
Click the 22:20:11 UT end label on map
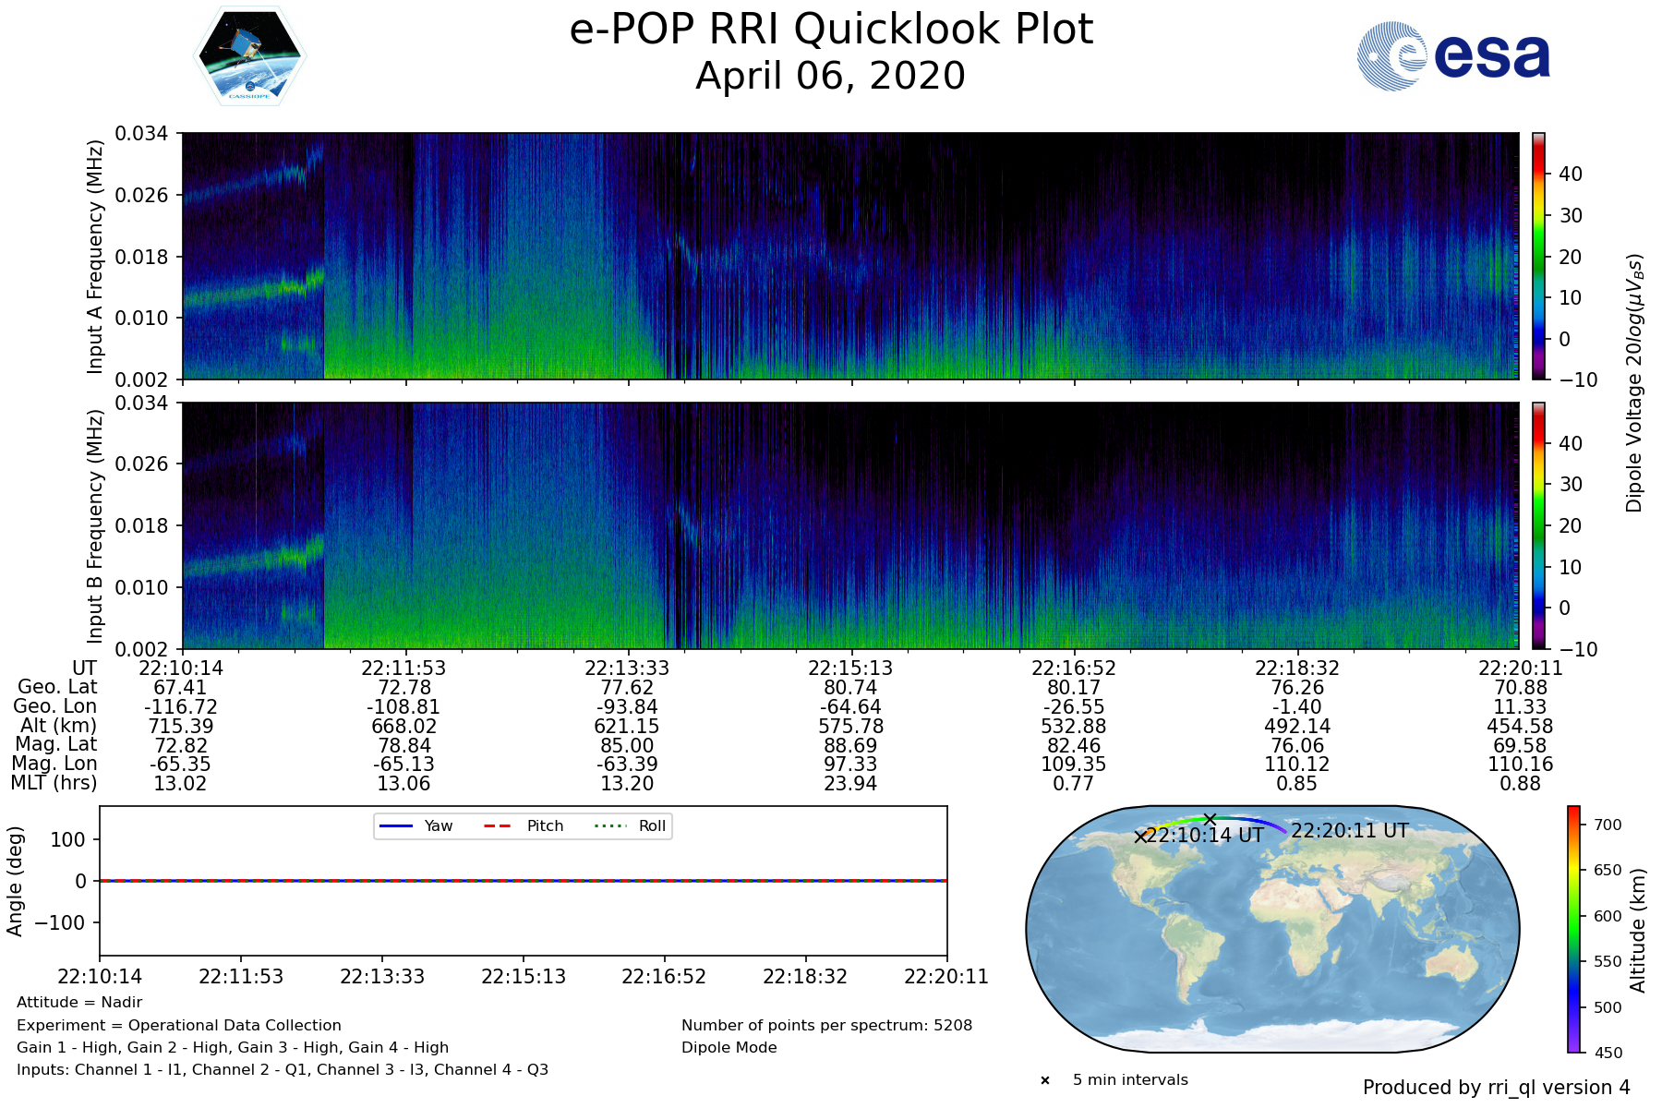point(1349,831)
